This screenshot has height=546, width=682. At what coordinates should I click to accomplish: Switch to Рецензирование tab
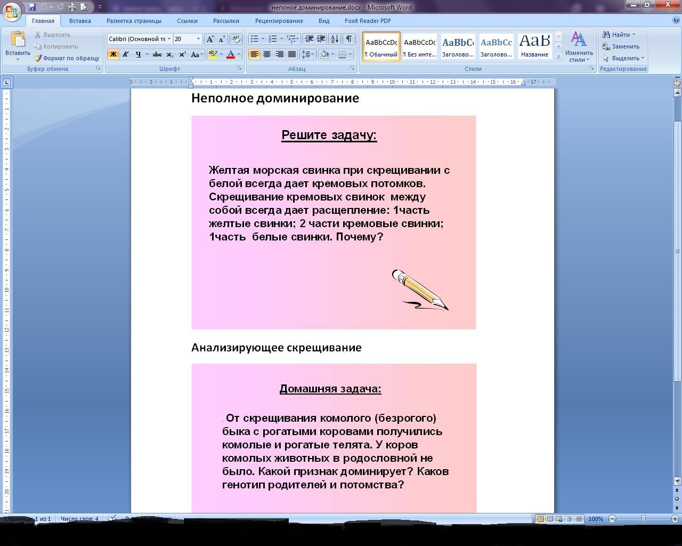point(279,21)
